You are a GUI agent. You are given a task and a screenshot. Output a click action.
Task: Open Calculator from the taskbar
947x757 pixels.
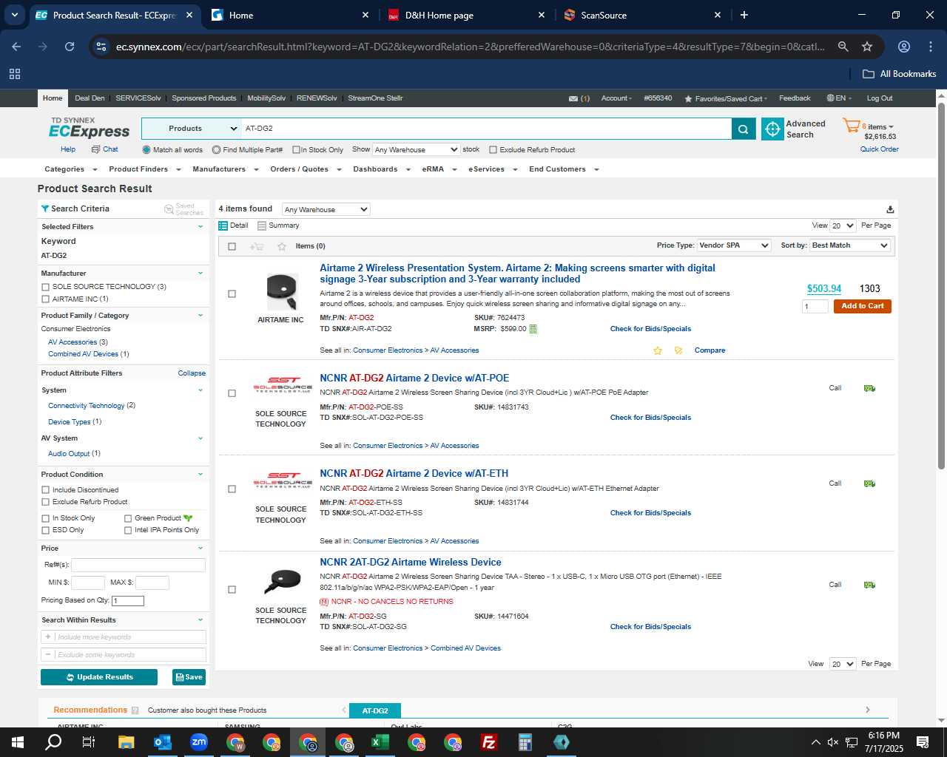(525, 742)
